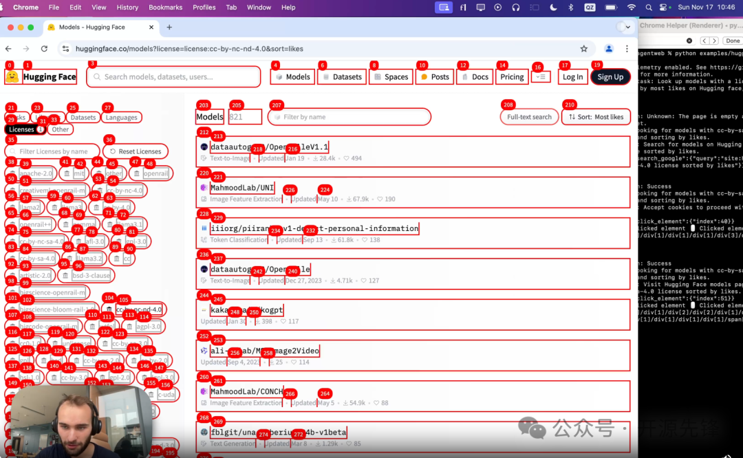Click the Hugging Face emoji logo
743x458 pixels.
click(x=12, y=76)
